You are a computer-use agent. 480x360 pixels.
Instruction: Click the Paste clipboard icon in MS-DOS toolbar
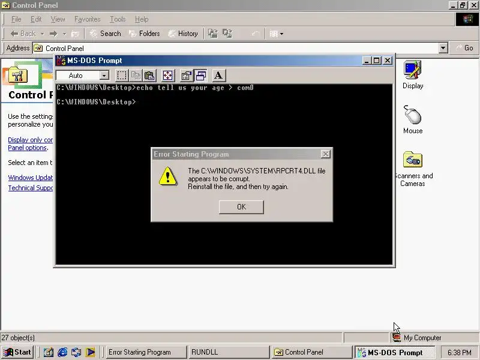(149, 76)
